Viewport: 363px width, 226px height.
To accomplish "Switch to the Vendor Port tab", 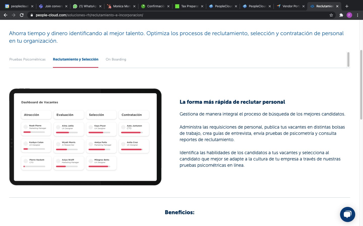I will click(291, 6).
